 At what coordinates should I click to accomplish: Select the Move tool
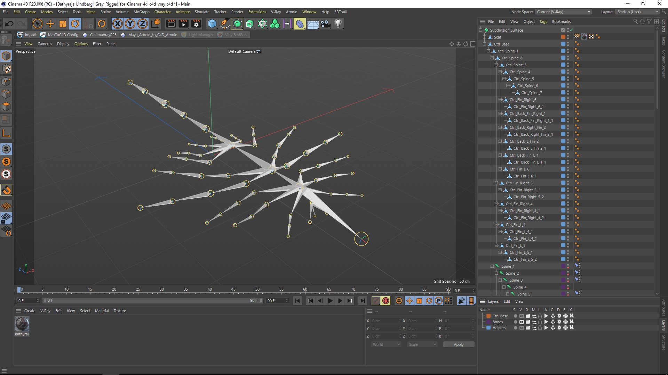50,24
